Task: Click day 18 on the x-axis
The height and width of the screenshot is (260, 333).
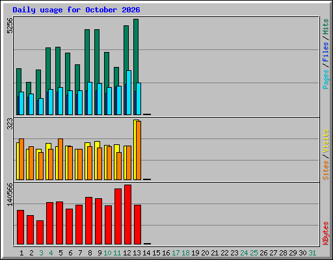Action: click(185, 253)
